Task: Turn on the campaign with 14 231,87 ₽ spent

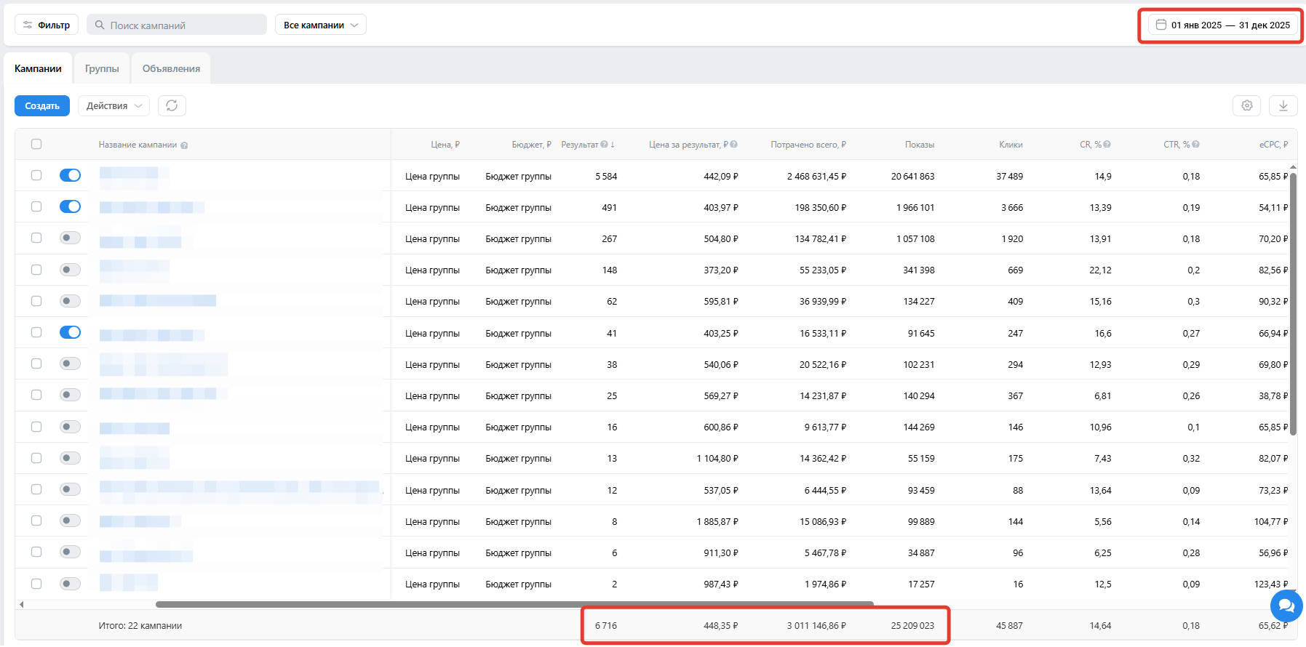Action: pyautogui.click(x=70, y=395)
